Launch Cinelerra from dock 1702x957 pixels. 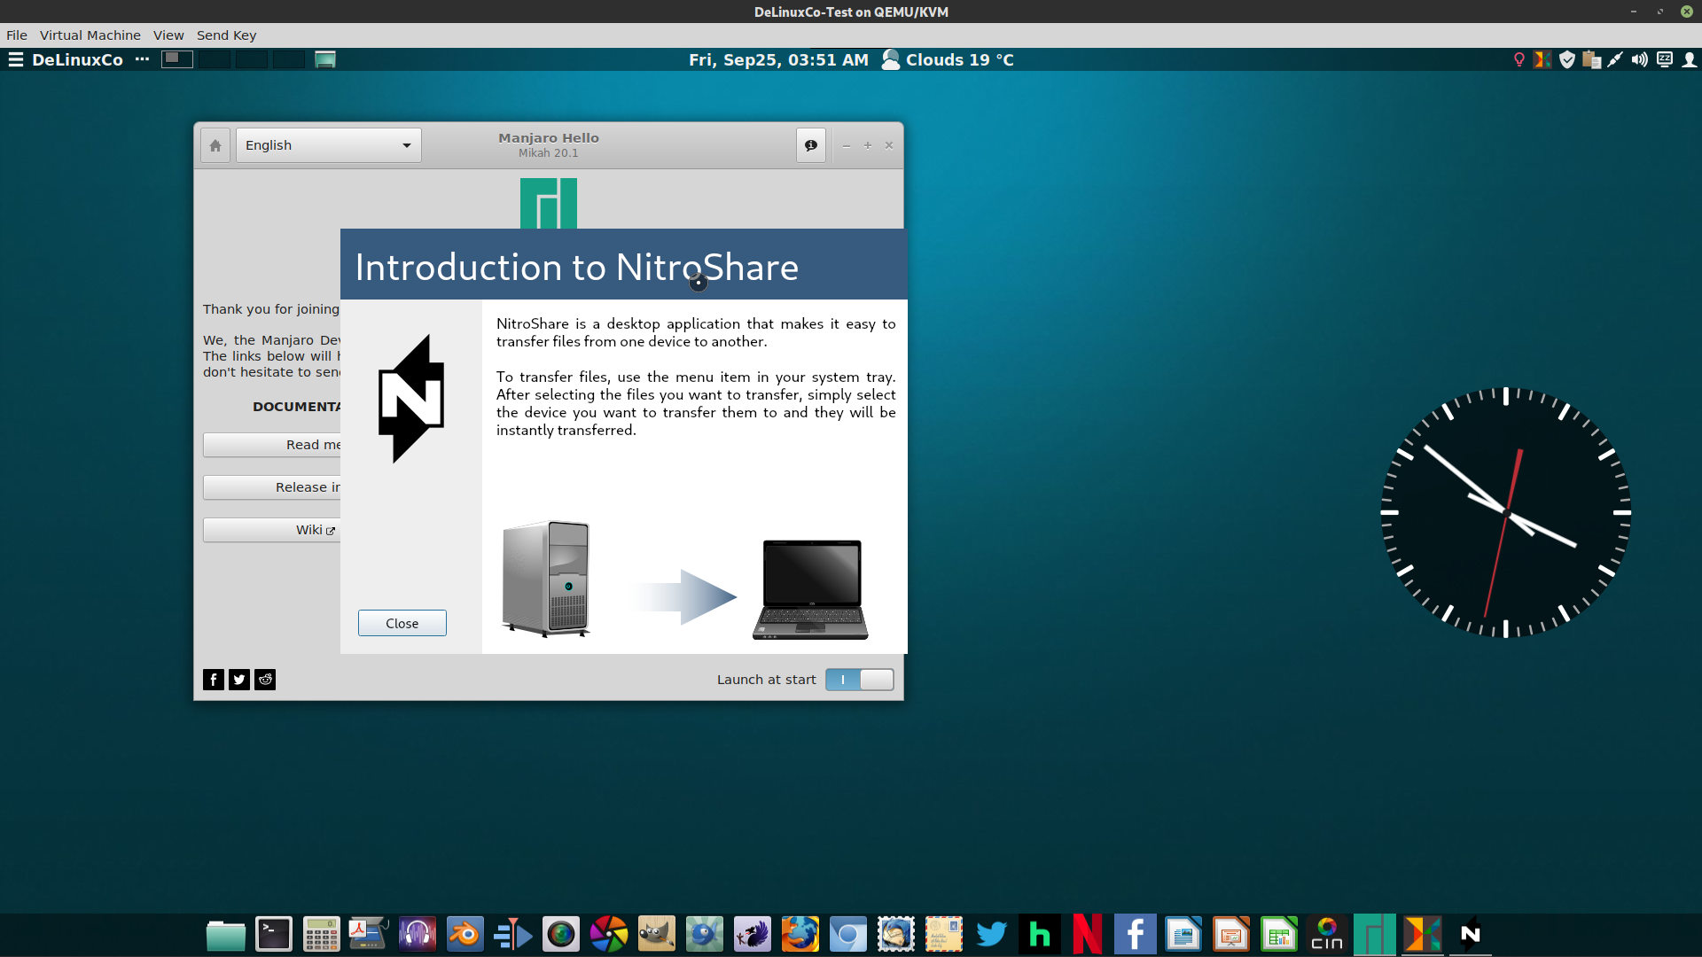click(1327, 934)
